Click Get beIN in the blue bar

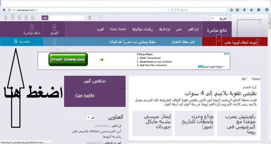[x=24, y=42]
